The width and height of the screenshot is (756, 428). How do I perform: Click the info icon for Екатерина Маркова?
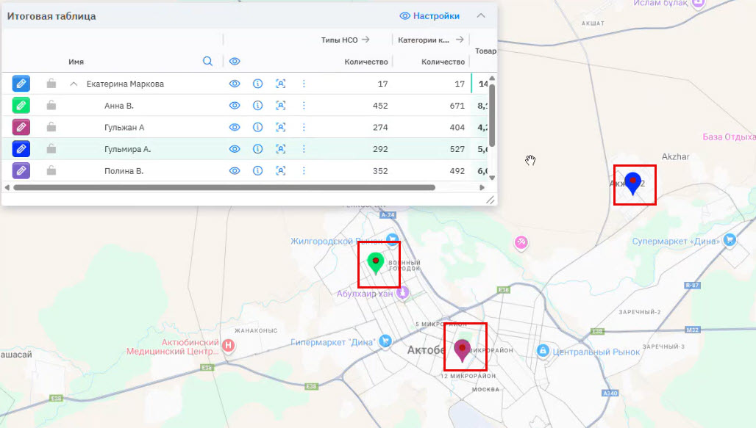click(257, 84)
